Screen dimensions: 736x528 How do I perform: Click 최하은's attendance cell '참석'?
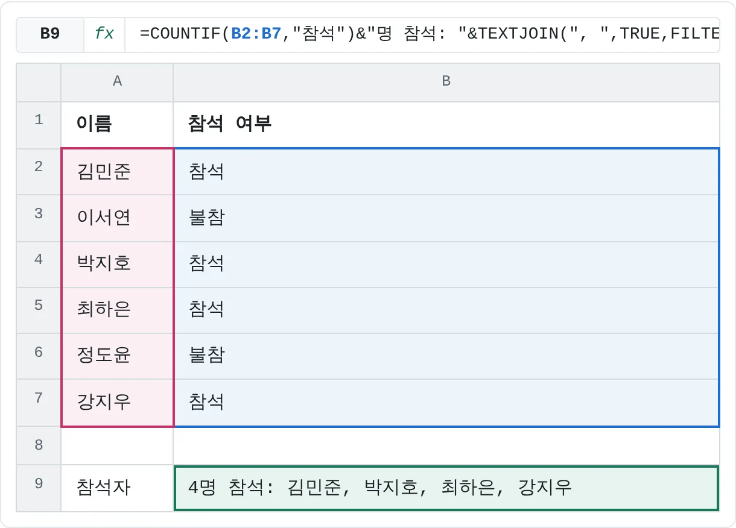click(x=446, y=310)
